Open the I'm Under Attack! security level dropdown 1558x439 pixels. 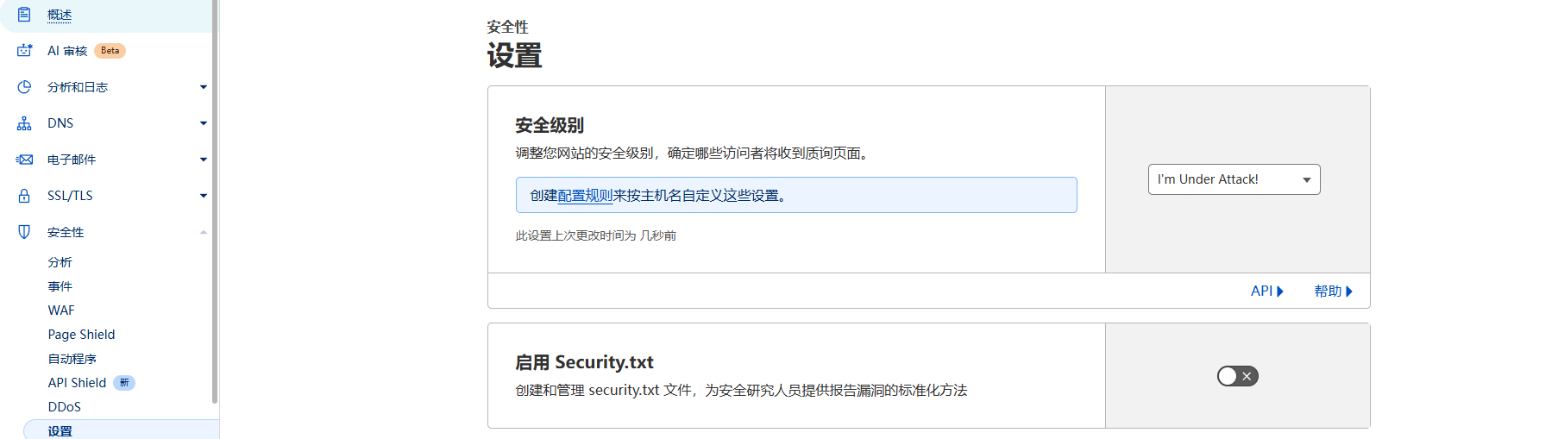[x=1234, y=179]
